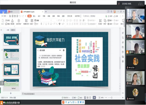Click the text box icon in ribbon
This screenshot has width=146, height=105.
tap(100, 21)
